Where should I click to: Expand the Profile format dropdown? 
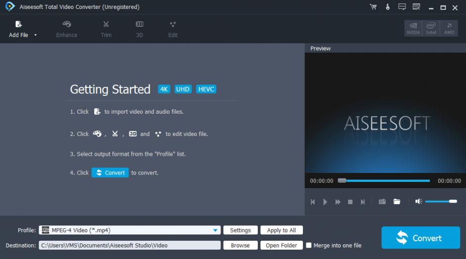215,230
